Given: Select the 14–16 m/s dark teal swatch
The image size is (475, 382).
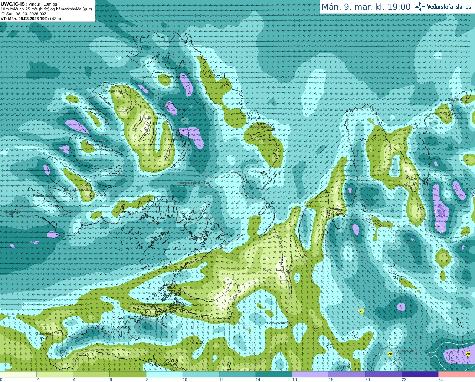Looking at the screenshot, I should pyautogui.click(x=274, y=374).
